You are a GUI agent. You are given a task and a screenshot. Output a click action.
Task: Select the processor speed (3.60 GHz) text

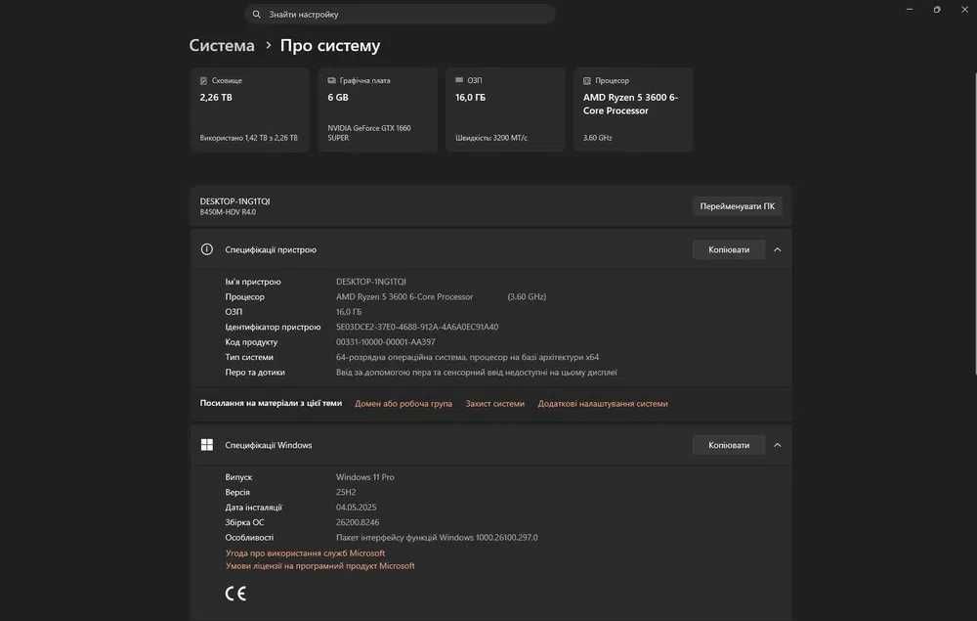tap(527, 296)
